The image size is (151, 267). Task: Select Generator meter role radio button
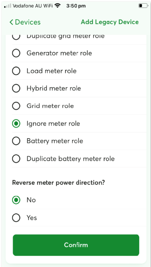[16, 53]
